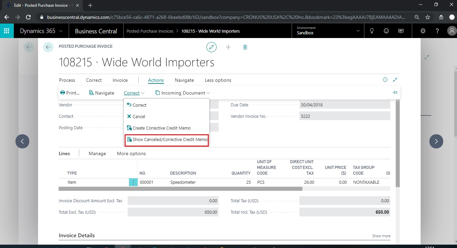Choose Show Canceled/Corrective Credit Memo
The image size is (457, 248).
[167, 140]
